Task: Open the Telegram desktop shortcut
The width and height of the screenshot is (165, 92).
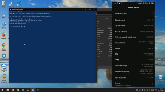Action: 4,57
